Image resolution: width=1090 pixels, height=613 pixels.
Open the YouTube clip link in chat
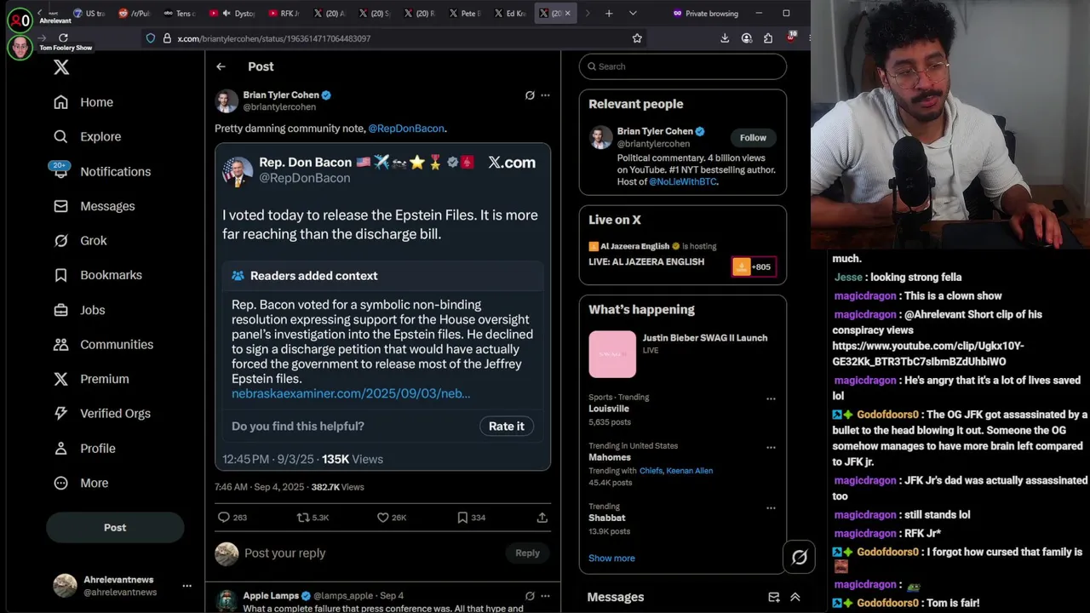[928, 353]
